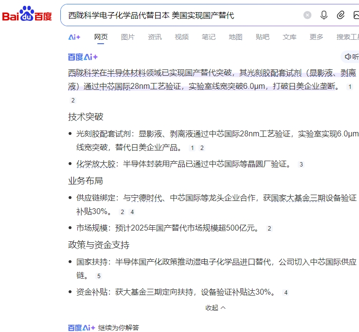
Task: Play audio with the speaker listen button
Action: tap(350, 57)
